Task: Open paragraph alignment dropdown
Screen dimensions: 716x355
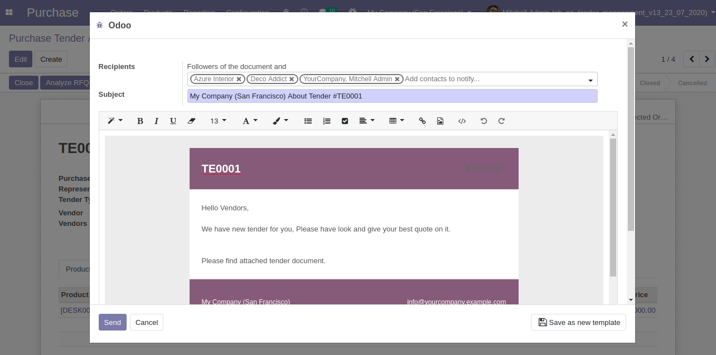Action: click(366, 121)
